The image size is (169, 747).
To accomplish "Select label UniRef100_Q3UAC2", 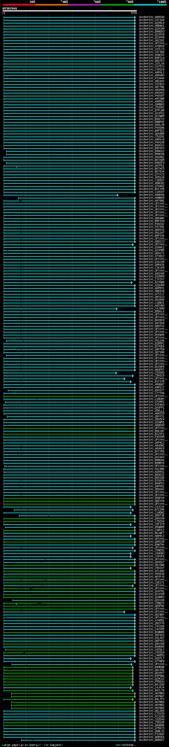I will point(152,247).
